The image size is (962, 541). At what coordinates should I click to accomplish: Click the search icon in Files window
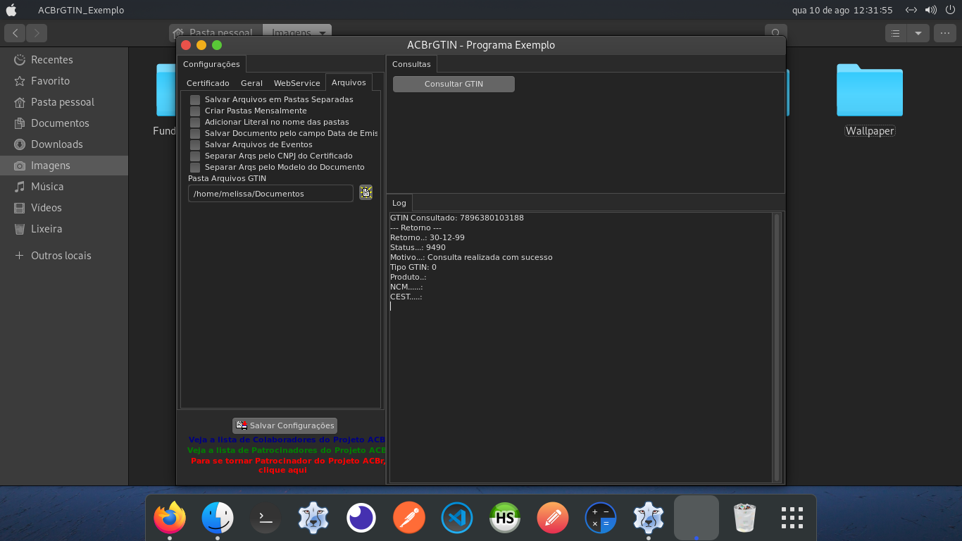coord(775,33)
